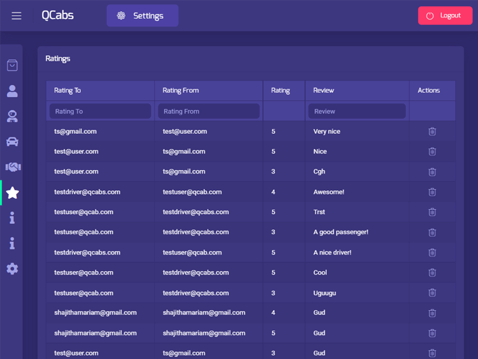The image size is (478, 359).
Task: Open the handshake sidebar icon
Action: 13,167
